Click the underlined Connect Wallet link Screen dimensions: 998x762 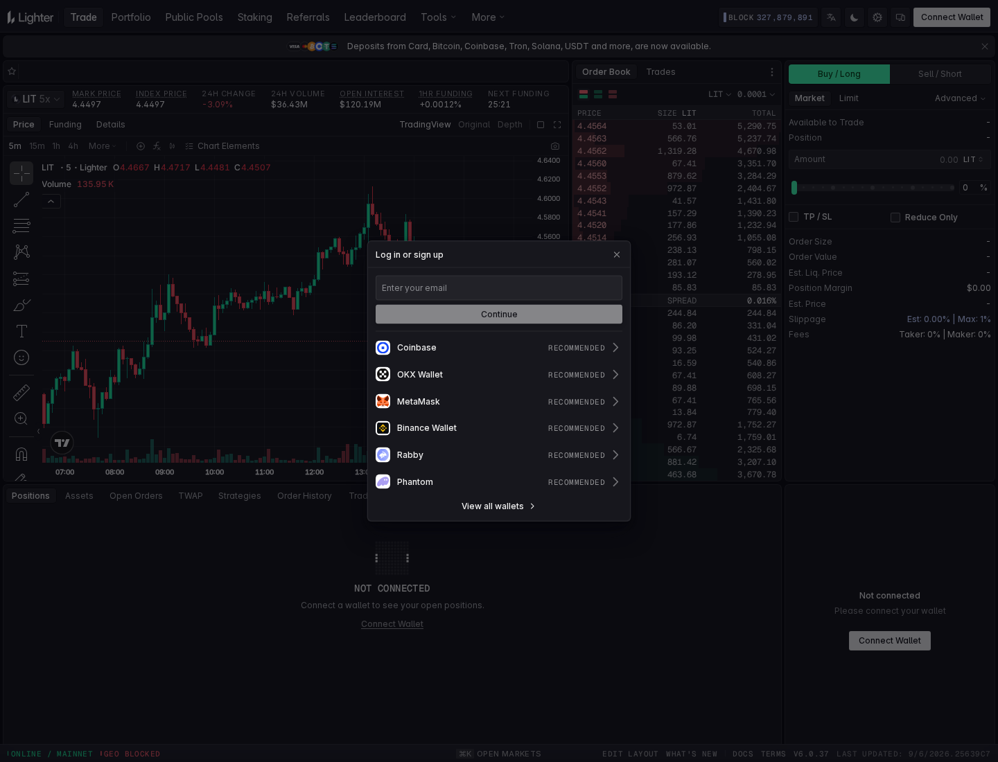[x=392, y=624]
